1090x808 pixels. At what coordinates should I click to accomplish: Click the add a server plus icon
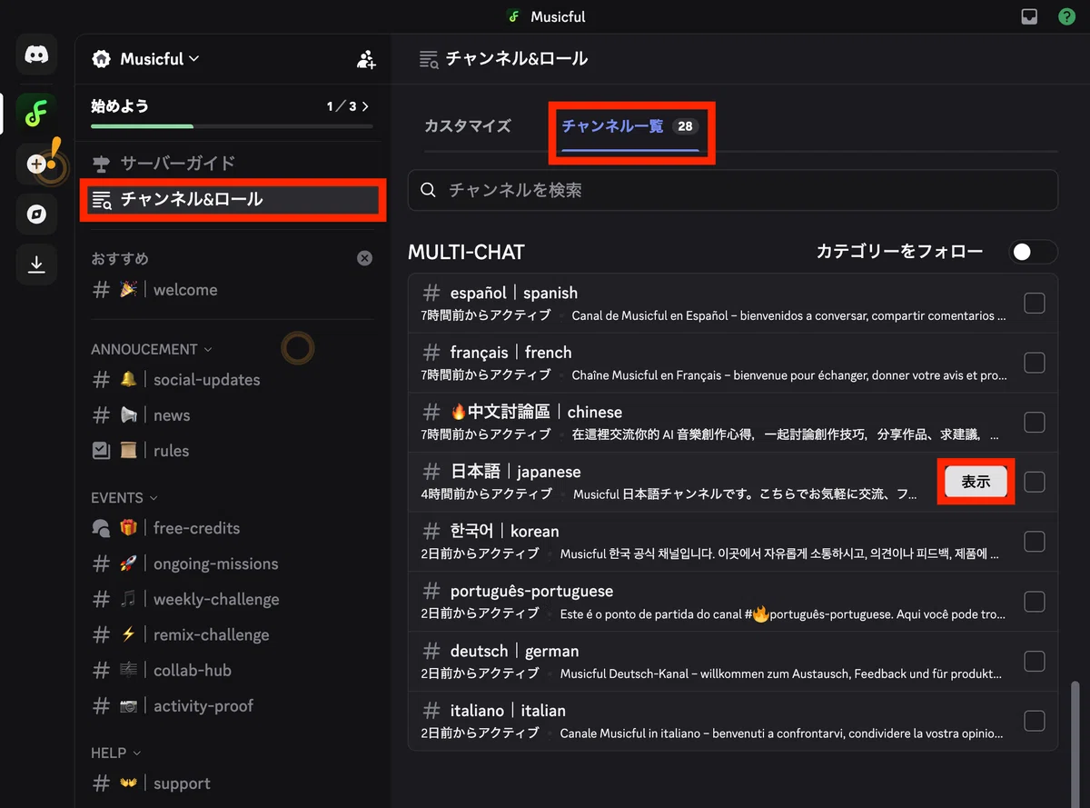tap(36, 164)
